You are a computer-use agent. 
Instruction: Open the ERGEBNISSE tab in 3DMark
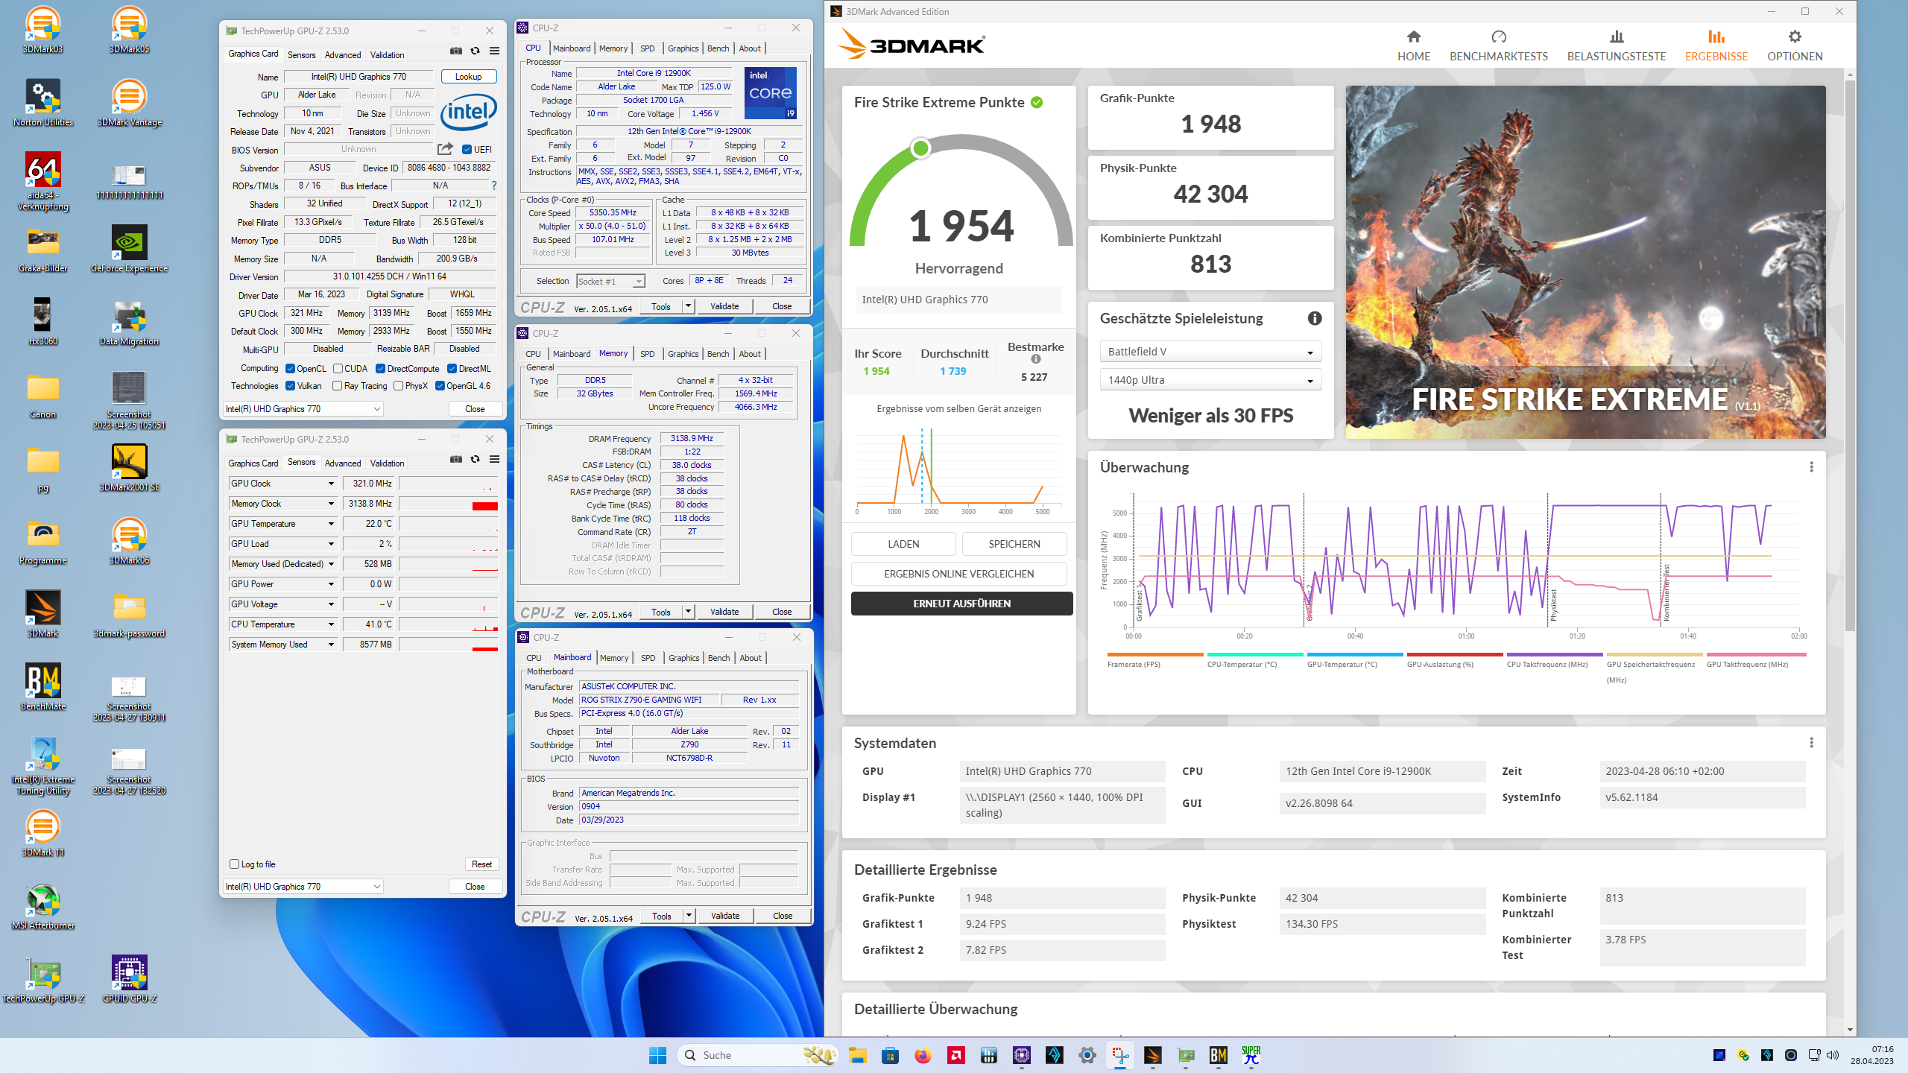pos(1716,46)
